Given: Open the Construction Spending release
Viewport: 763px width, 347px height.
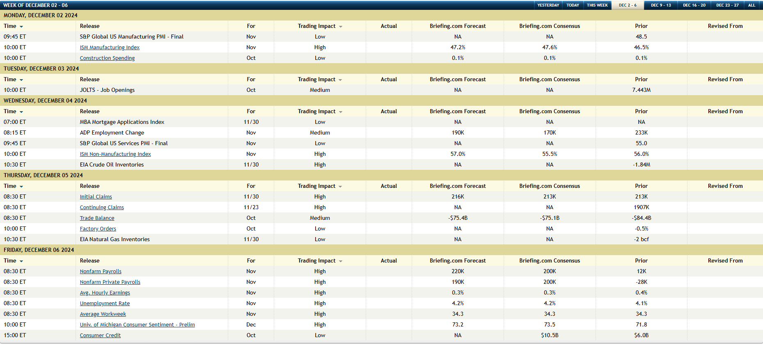Looking at the screenshot, I should coord(107,58).
